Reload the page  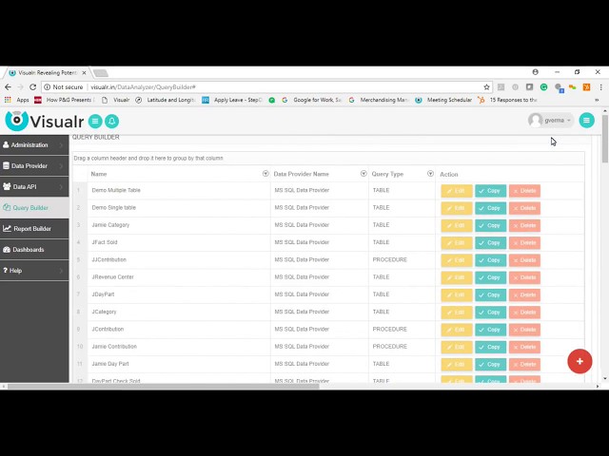point(33,86)
